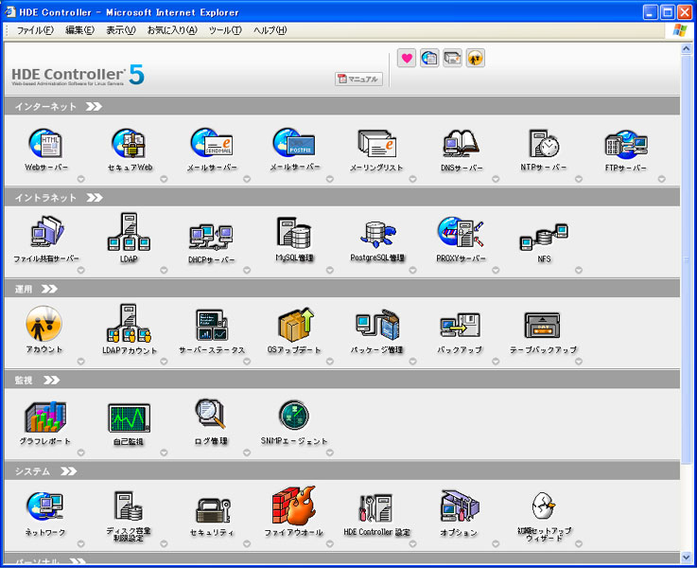697x568 pixels.
Task: Open the バックアップ floppy icon
Action: click(460, 326)
